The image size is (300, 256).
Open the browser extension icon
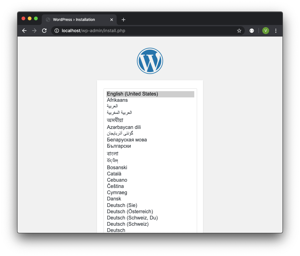tap(252, 31)
